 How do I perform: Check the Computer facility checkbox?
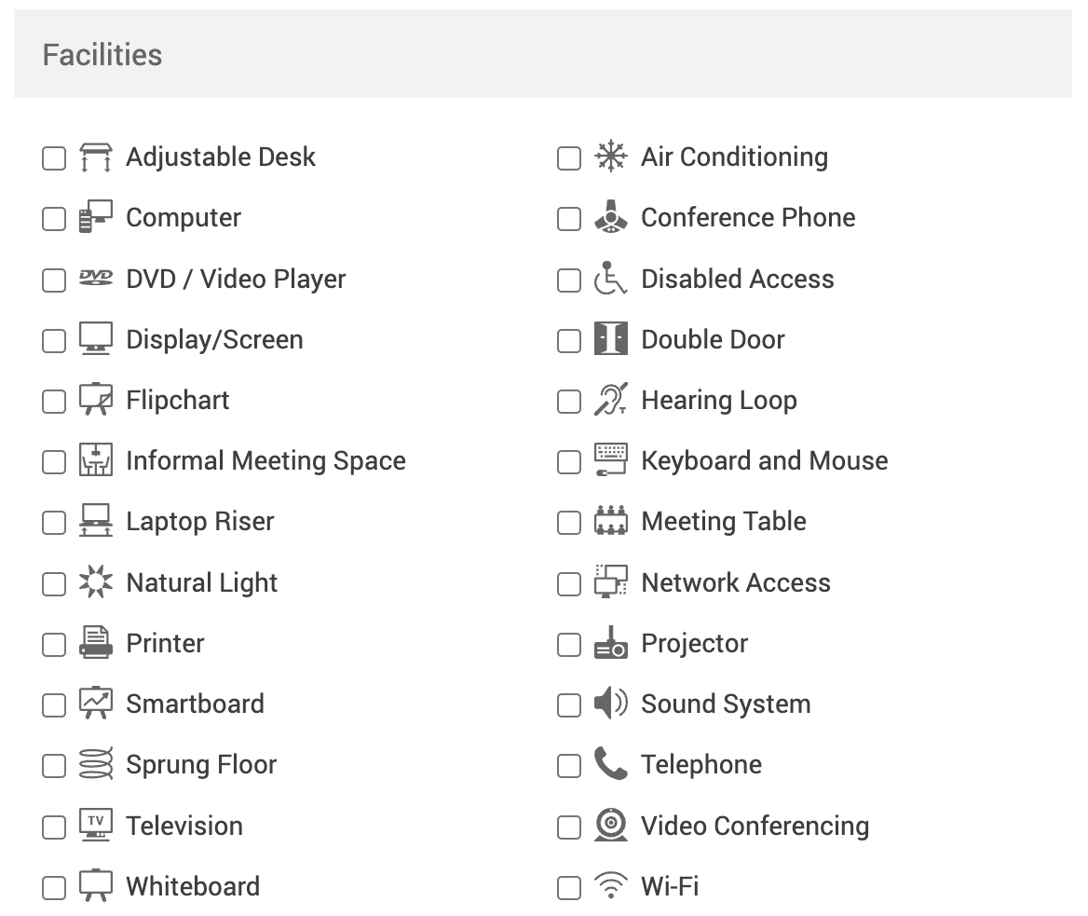click(x=53, y=219)
